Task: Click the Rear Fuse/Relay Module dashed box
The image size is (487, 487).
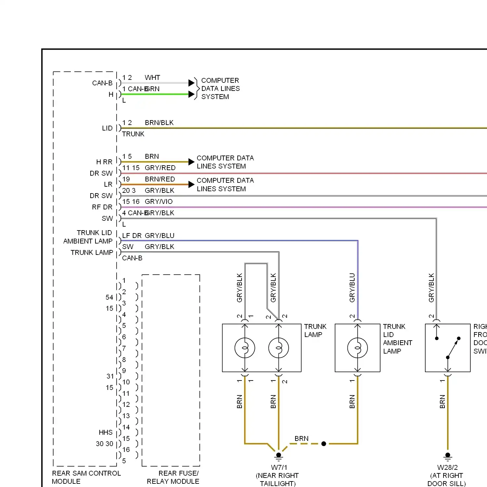Action: tap(171, 370)
